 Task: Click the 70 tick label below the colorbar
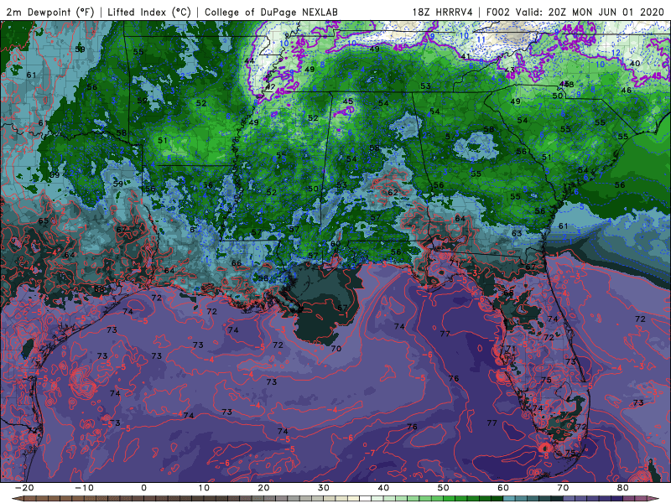coord(563,488)
